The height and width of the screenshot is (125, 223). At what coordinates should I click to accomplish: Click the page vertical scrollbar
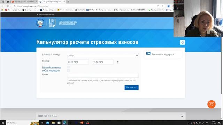click(222, 65)
